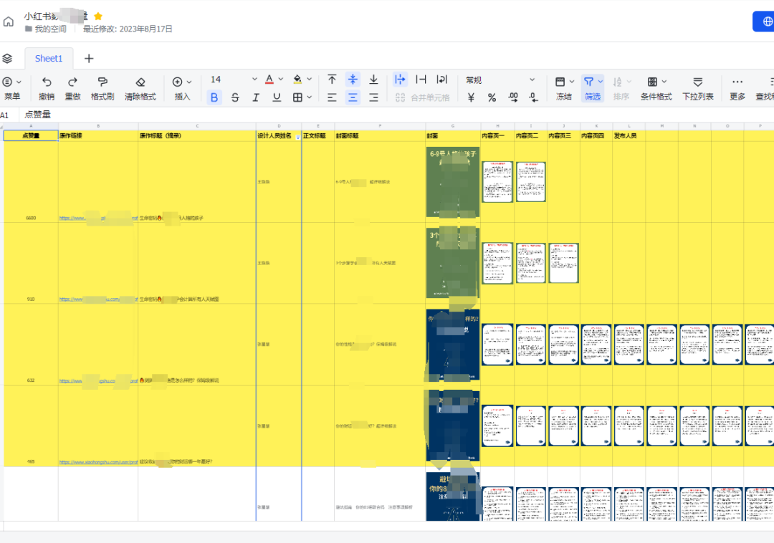Align text vertically to middle
The height and width of the screenshot is (543, 774).
tap(353, 80)
